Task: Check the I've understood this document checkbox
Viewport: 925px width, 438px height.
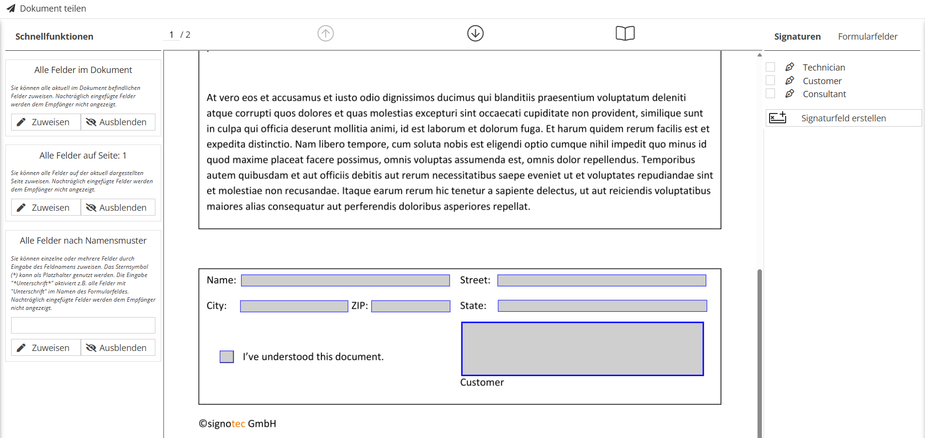Action: pyautogui.click(x=227, y=356)
